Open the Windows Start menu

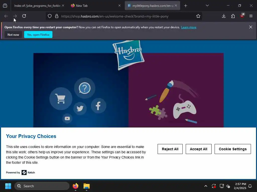[x=8, y=186]
